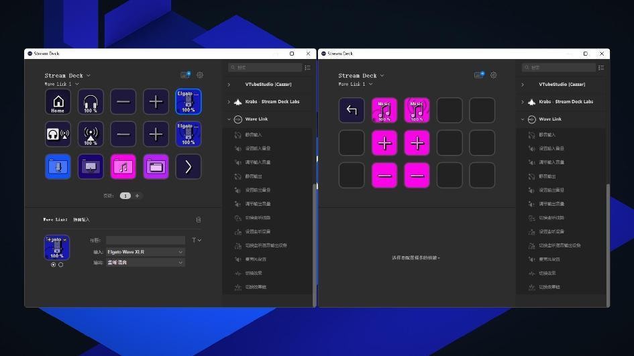This screenshot has width=634, height=356.
Task: Select page 1 pill in left window
Action: [x=125, y=196]
